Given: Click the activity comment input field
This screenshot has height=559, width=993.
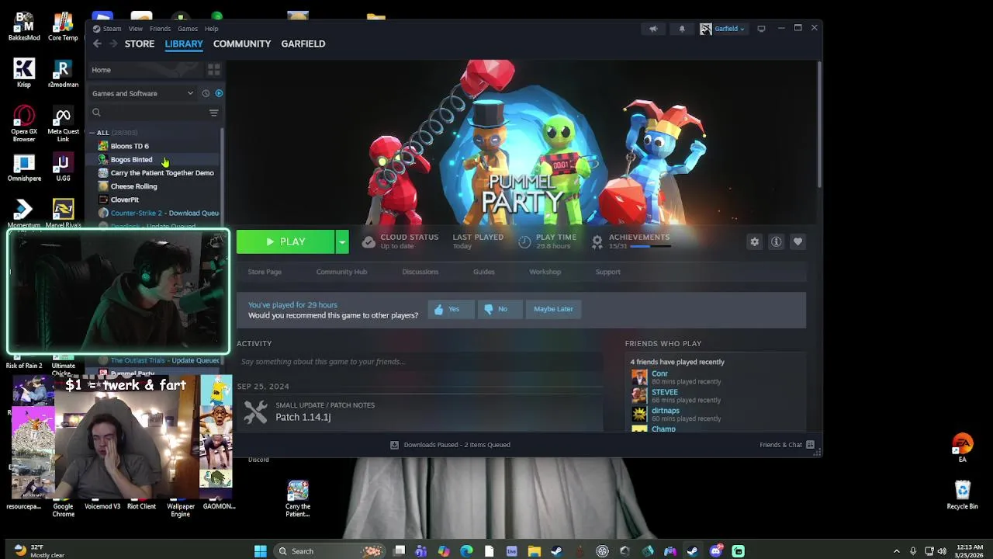Looking at the screenshot, I should 420,362.
